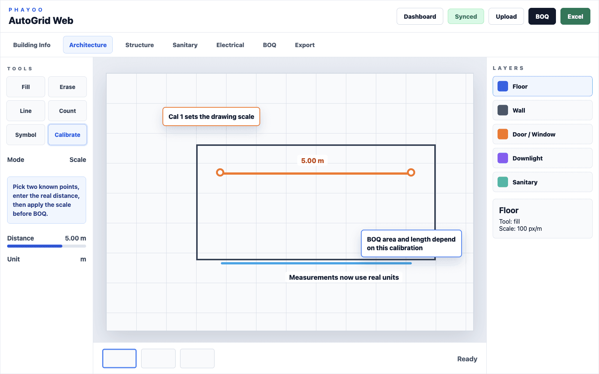Click the AutoGrid Web title

click(41, 21)
